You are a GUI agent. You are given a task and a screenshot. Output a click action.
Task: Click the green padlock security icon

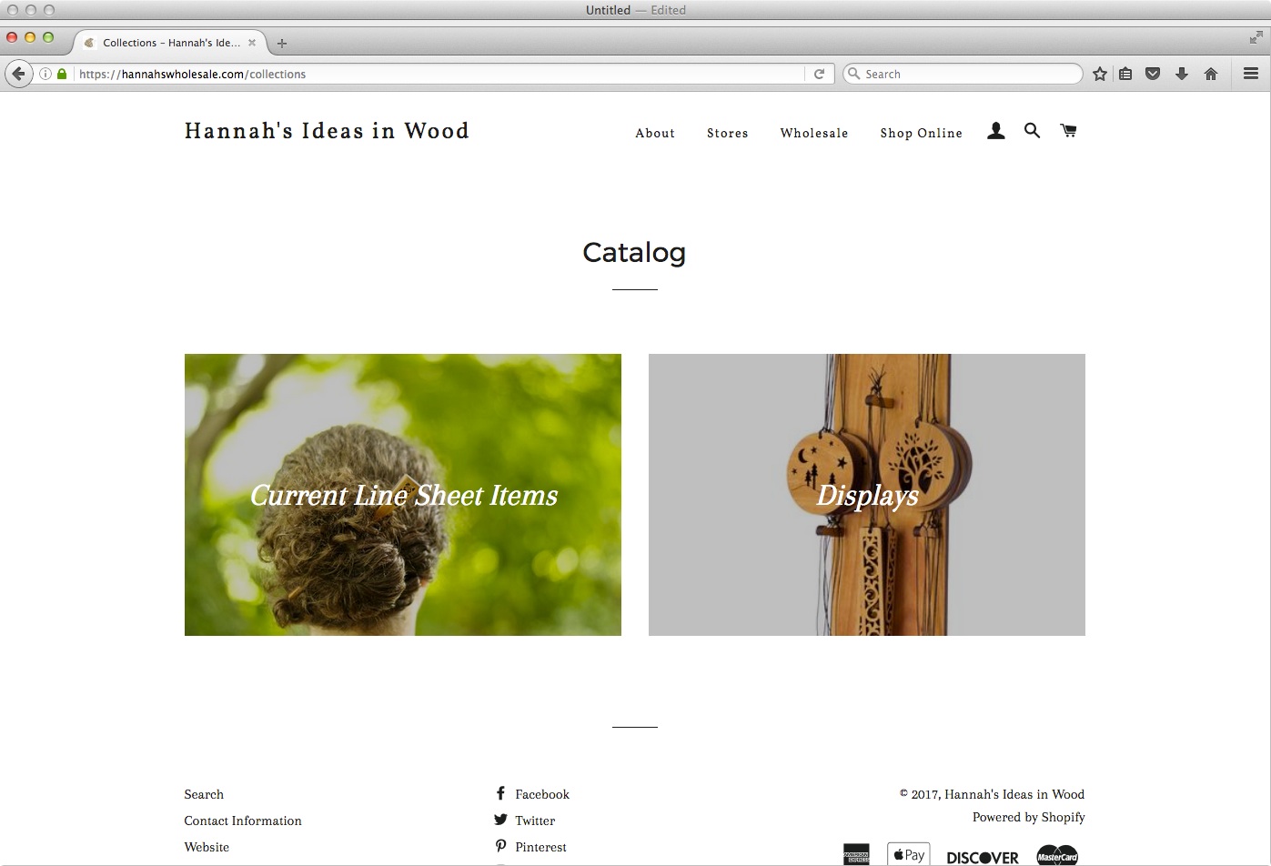coord(62,74)
